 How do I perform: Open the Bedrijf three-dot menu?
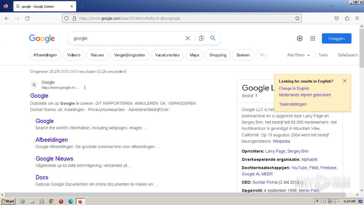(x=256, y=95)
